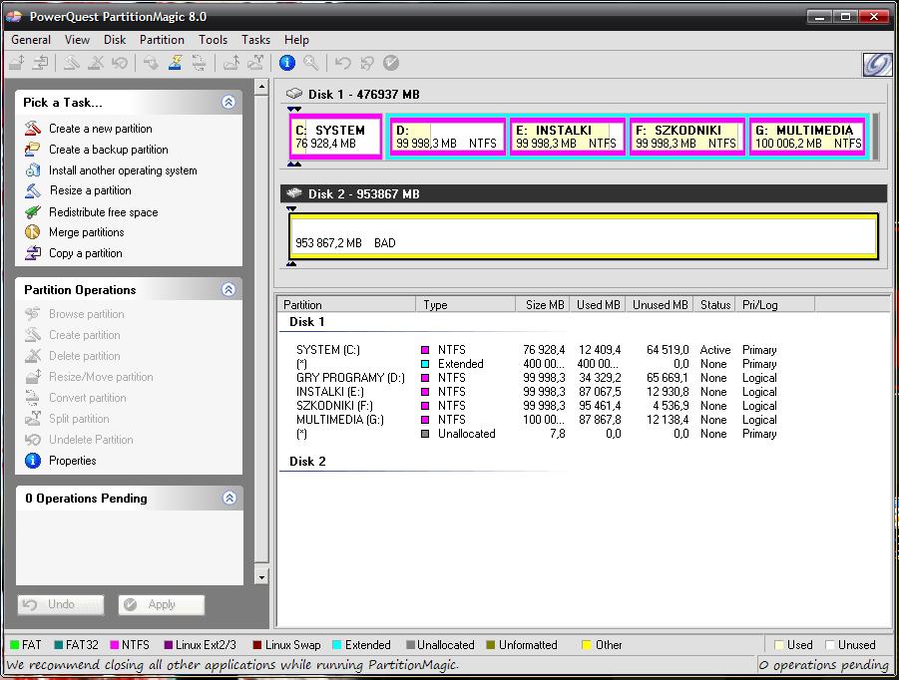Screen dimensions: 899x680
Task: Click the Delete partition toolbar icon
Action: (95, 63)
